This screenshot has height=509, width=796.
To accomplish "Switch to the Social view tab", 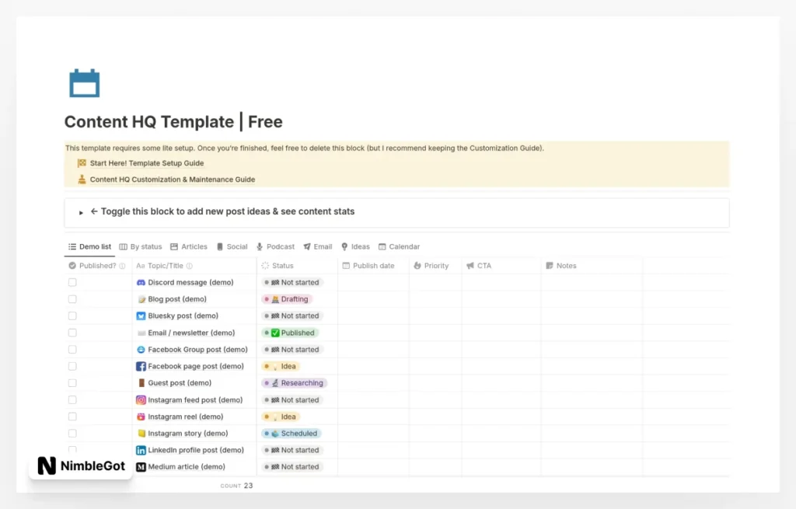I will [232, 246].
